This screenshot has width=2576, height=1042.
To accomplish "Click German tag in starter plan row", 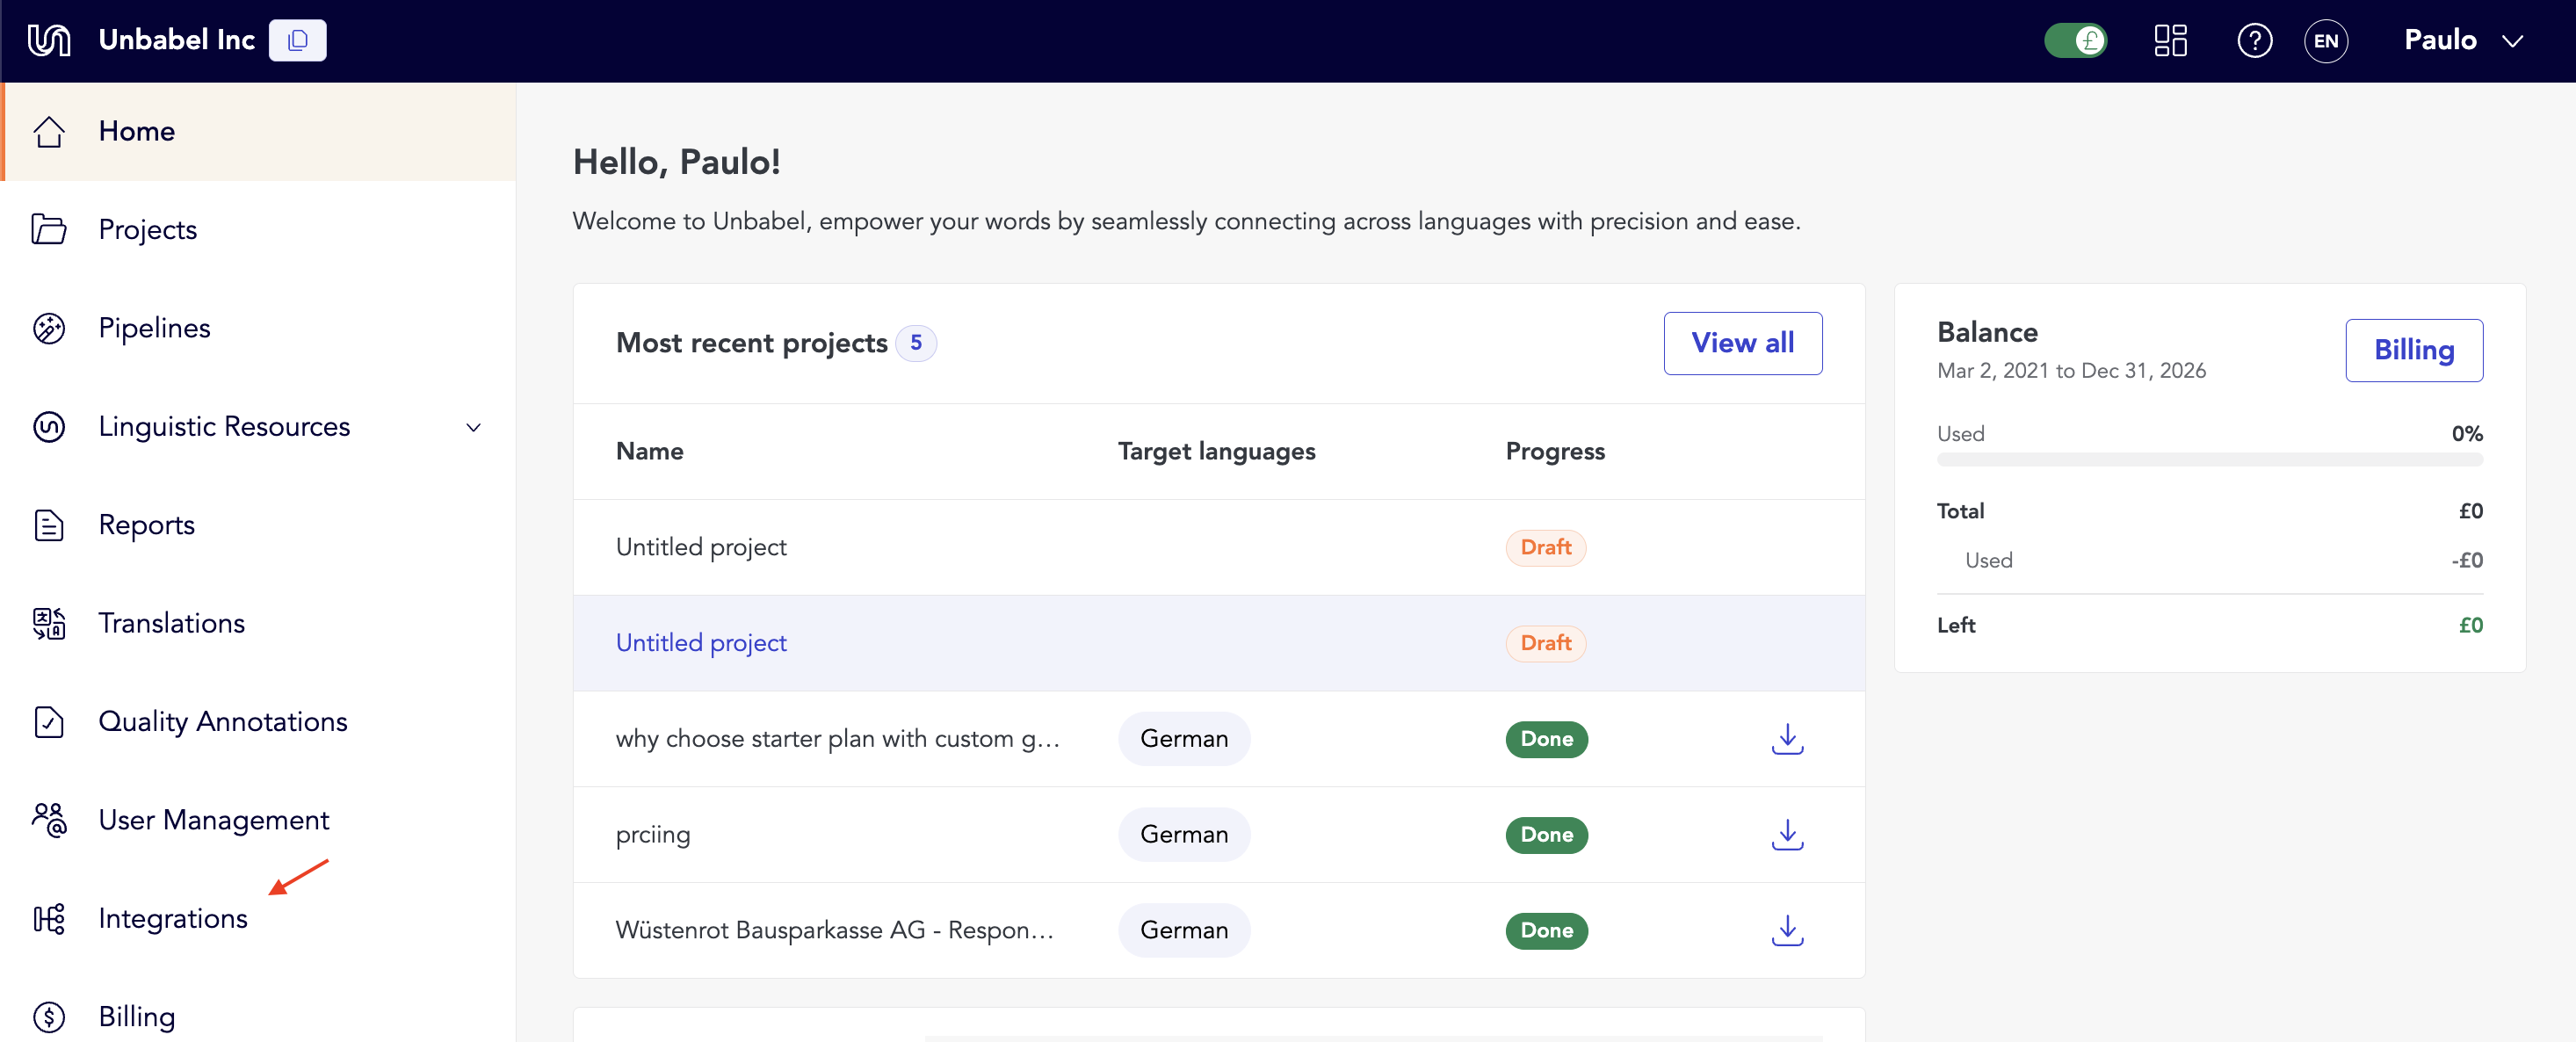I will [x=1184, y=739].
